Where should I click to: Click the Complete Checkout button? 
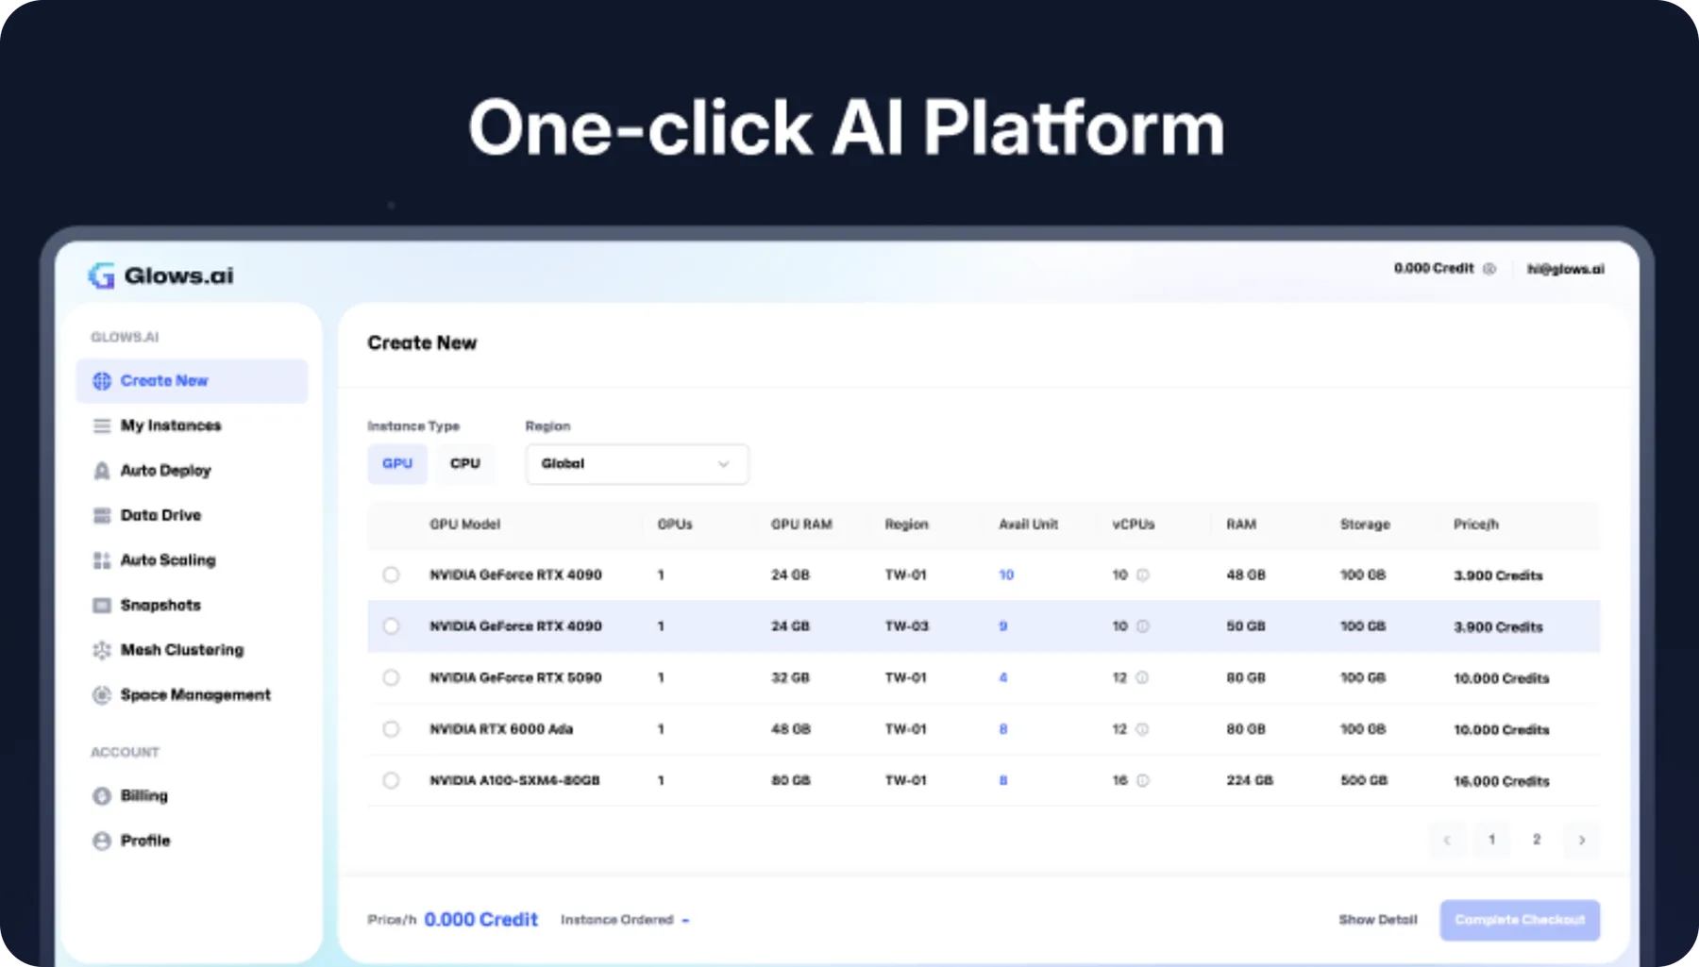pos(1519,920)
